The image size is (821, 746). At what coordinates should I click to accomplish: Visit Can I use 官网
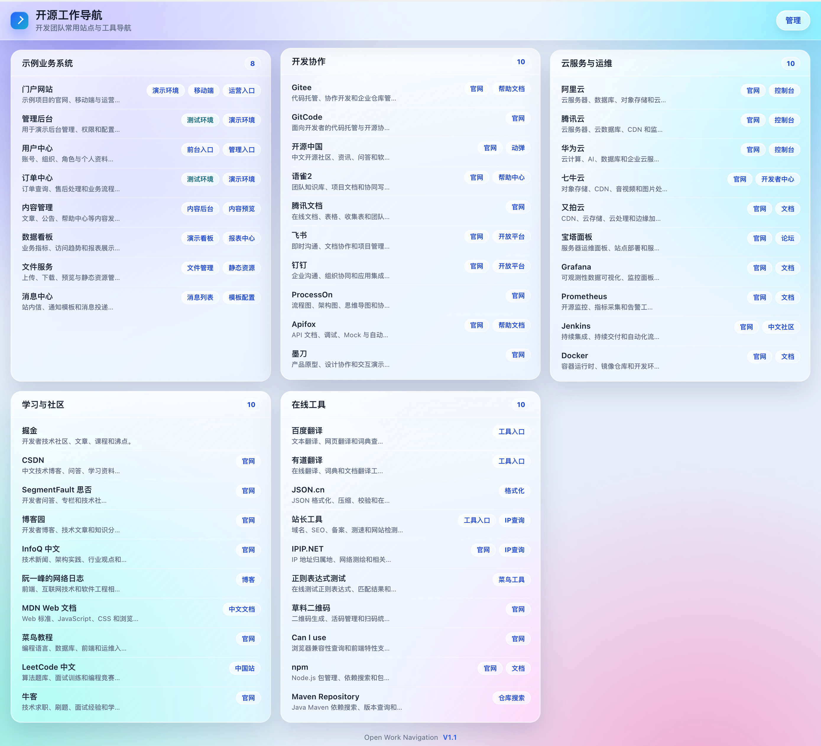pyautogui.click(x=518, y=639)
